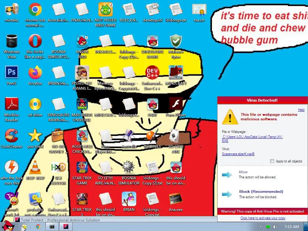Open SO LIT!!! AIRE solitaire cards icon

[x=175, y=136]
